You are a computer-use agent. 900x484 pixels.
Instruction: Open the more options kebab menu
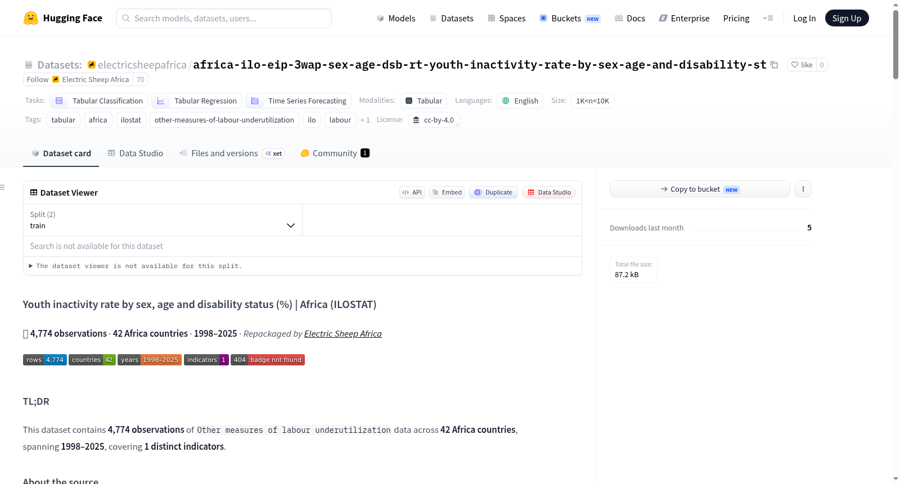[803, 189]
